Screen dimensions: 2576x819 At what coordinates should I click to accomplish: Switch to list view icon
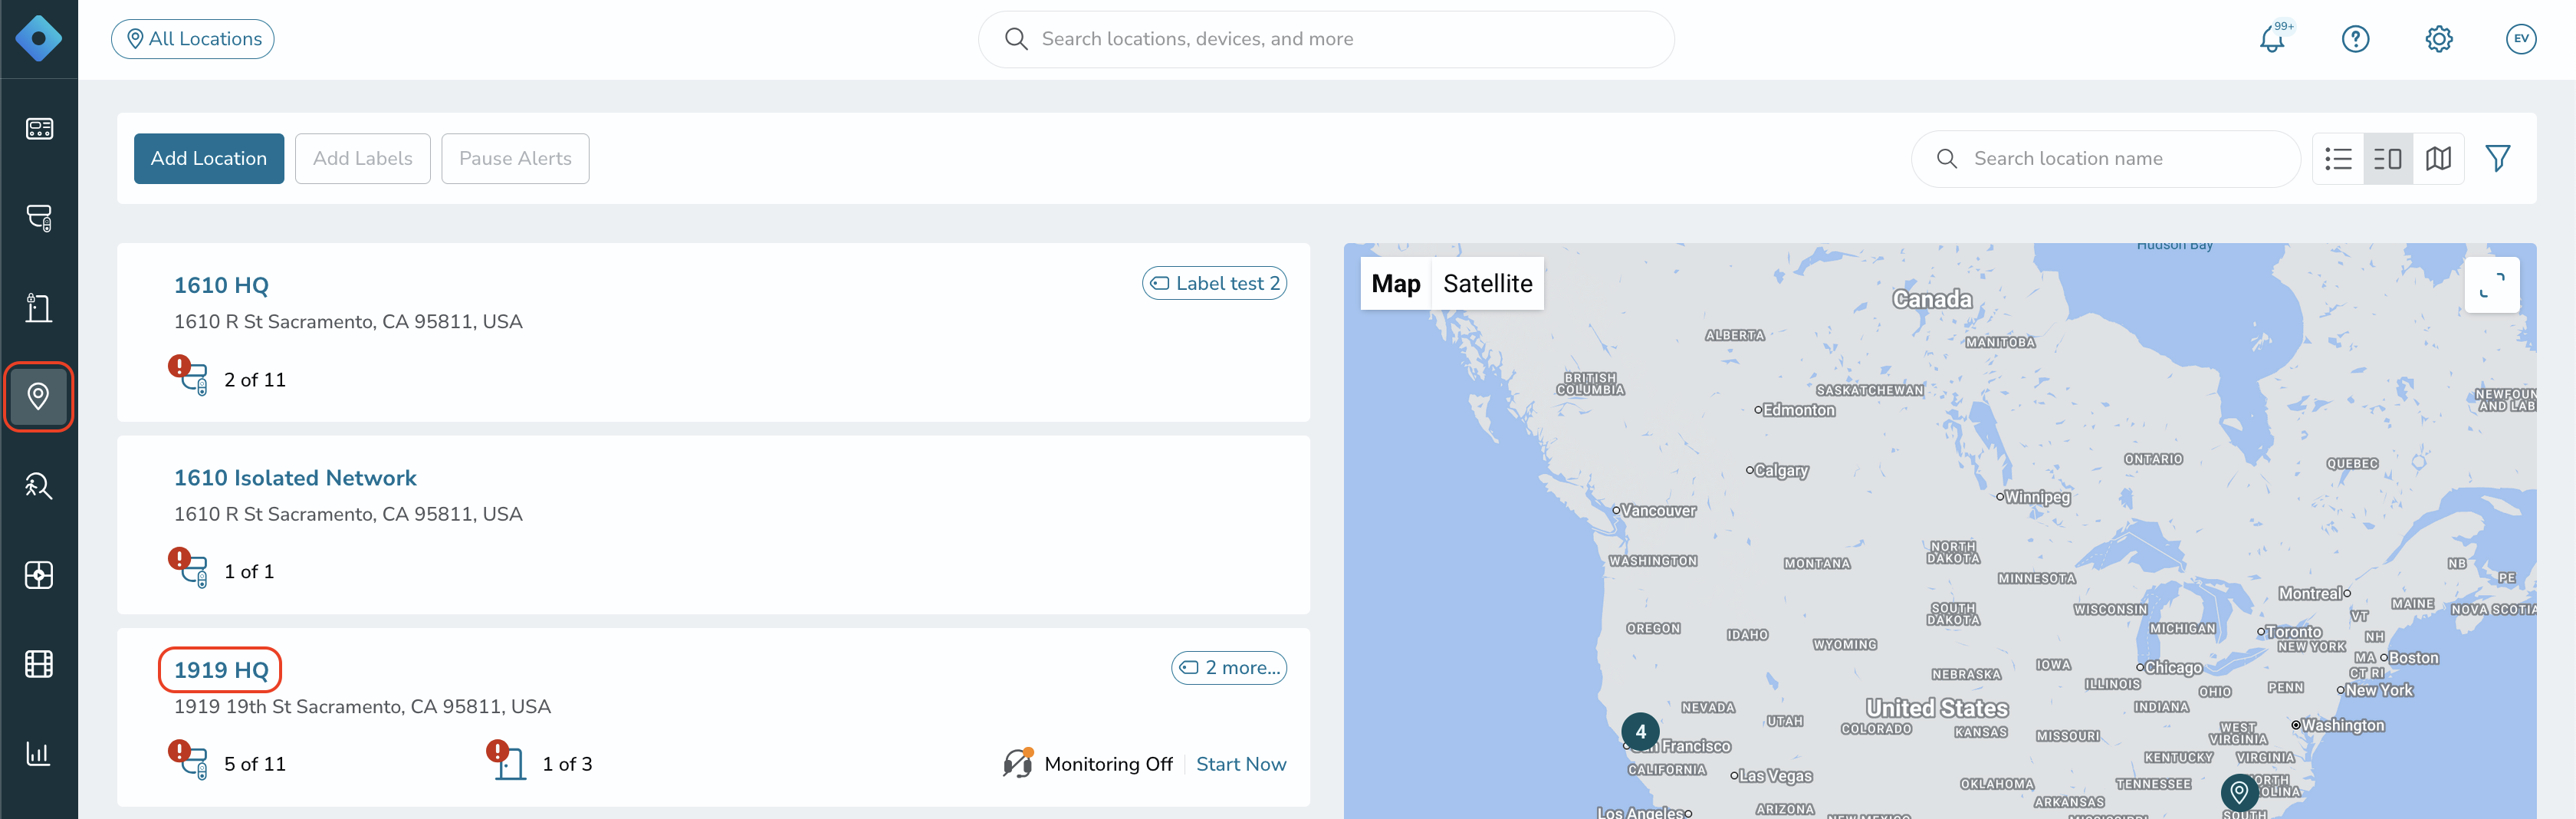(2338, 159)
